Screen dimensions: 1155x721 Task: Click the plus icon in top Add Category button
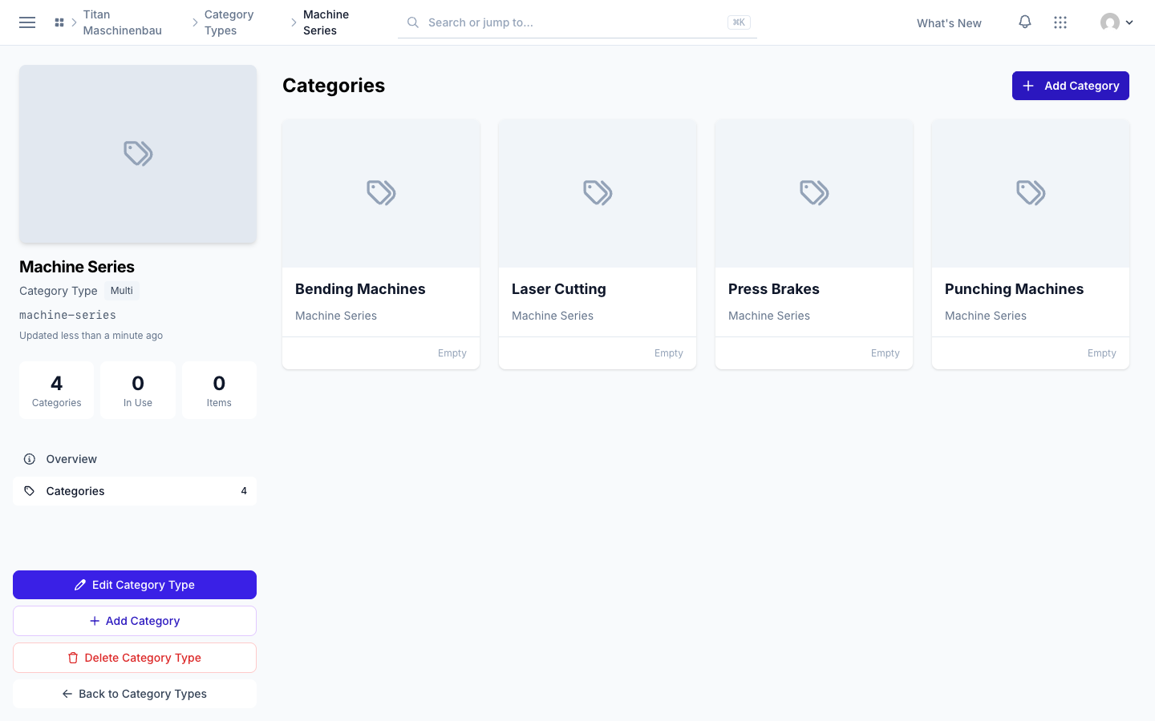coord(1028,86)
